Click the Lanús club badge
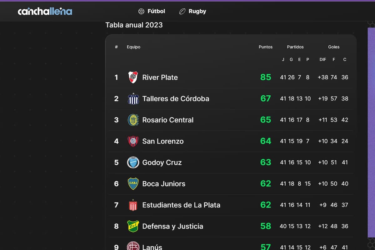This screenshot has height=250, width=375. click(133, 247)
